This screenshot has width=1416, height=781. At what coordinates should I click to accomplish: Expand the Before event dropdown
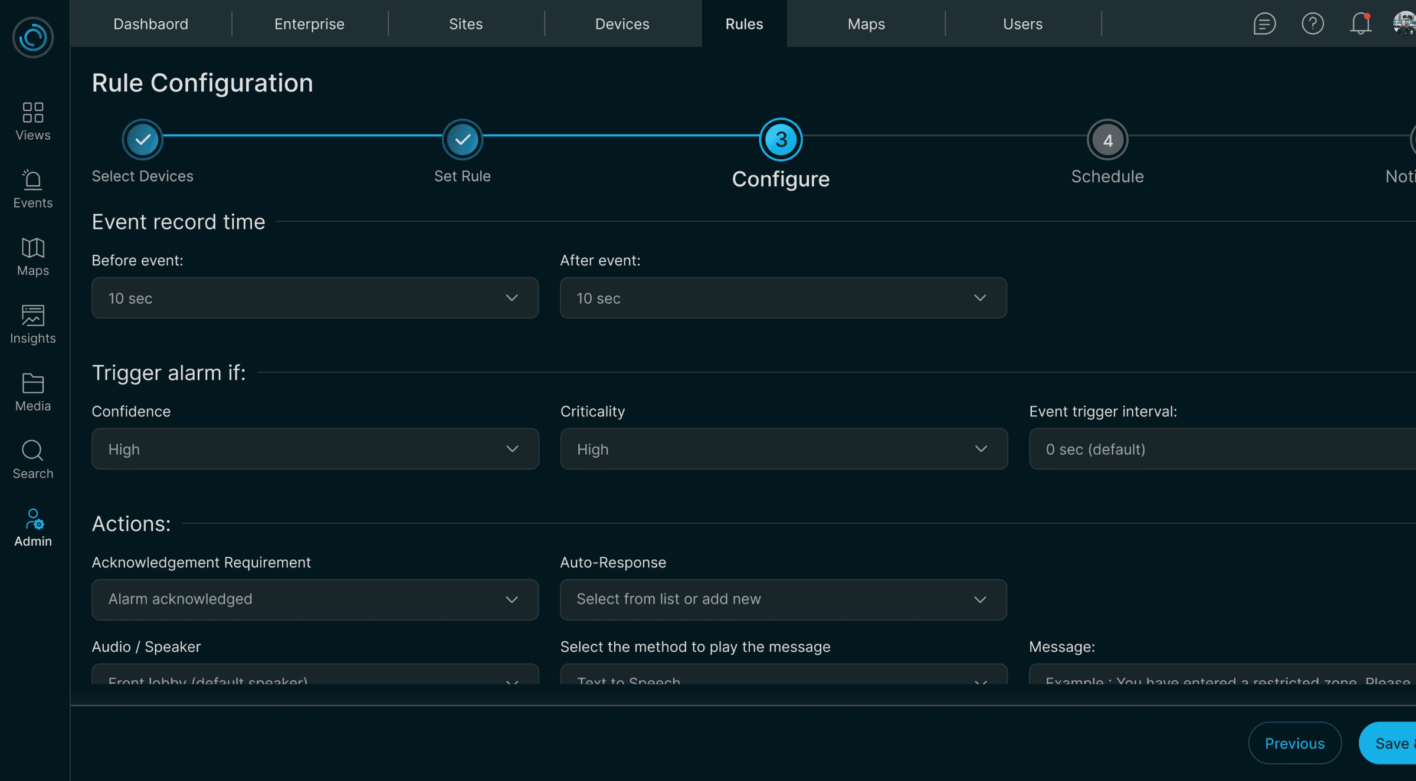point(314,298)
